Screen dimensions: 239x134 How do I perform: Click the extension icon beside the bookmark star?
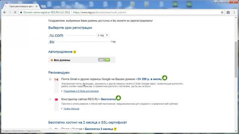tap(228, 12)
